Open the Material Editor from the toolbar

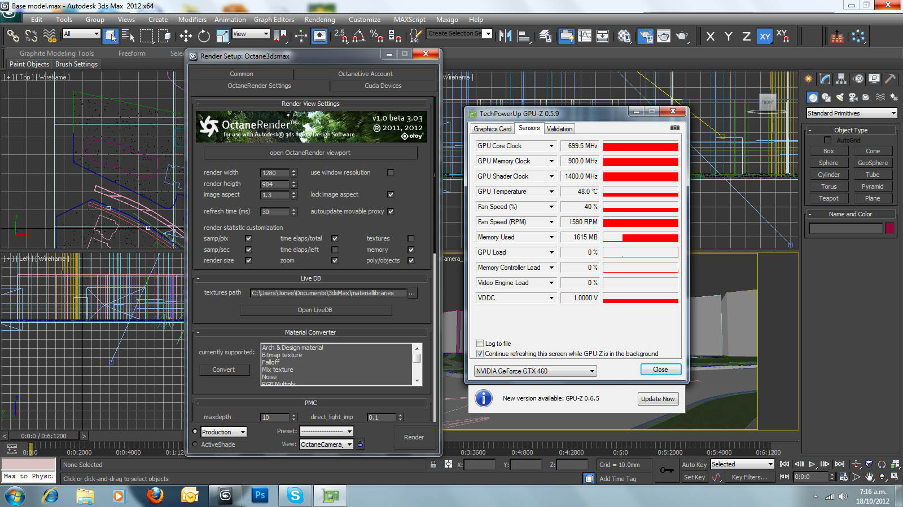tap(624, 36)
